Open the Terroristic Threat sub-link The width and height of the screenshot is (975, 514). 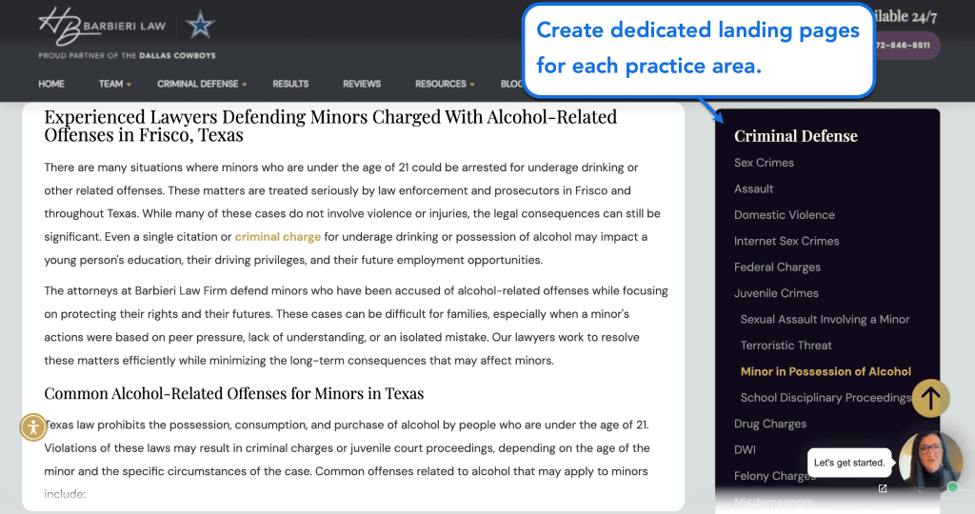tap(786, 346)
